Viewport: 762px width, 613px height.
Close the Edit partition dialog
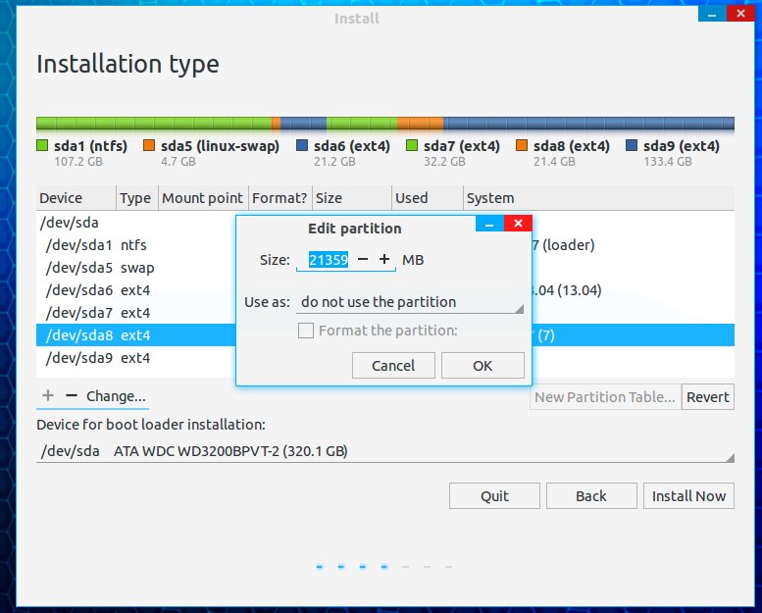click(519, 224)
